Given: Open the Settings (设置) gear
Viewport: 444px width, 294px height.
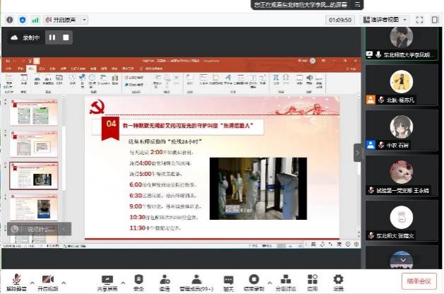Looking at the screenshot, I should click(338, 281).
